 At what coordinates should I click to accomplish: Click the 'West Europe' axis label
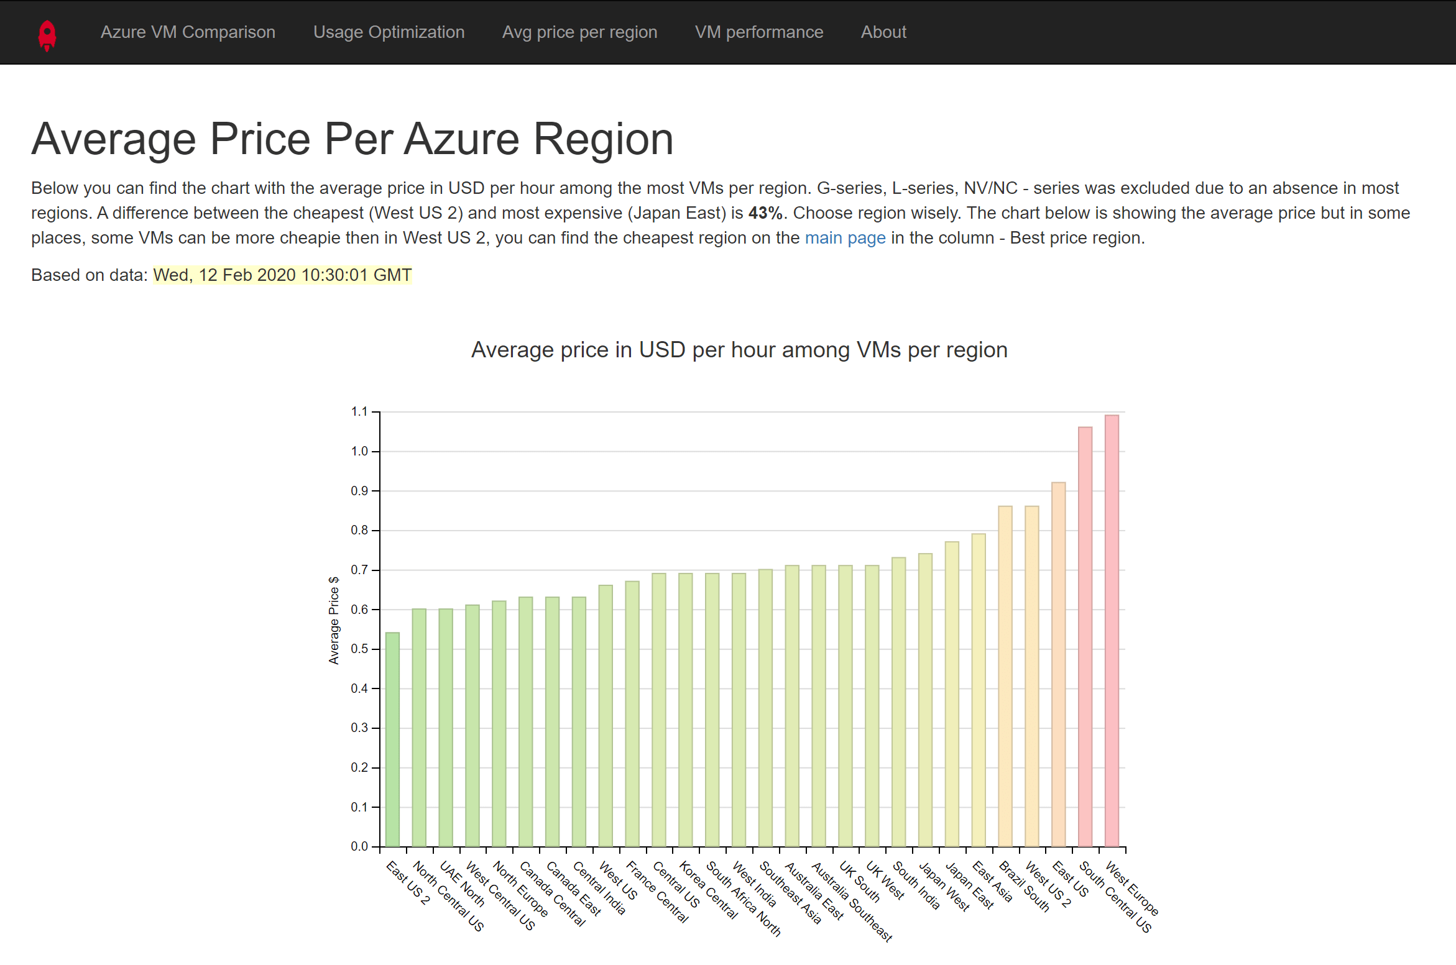click(1132, 889)
